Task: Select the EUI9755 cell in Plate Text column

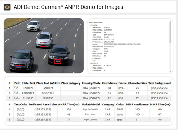Action: pos(28,98)
